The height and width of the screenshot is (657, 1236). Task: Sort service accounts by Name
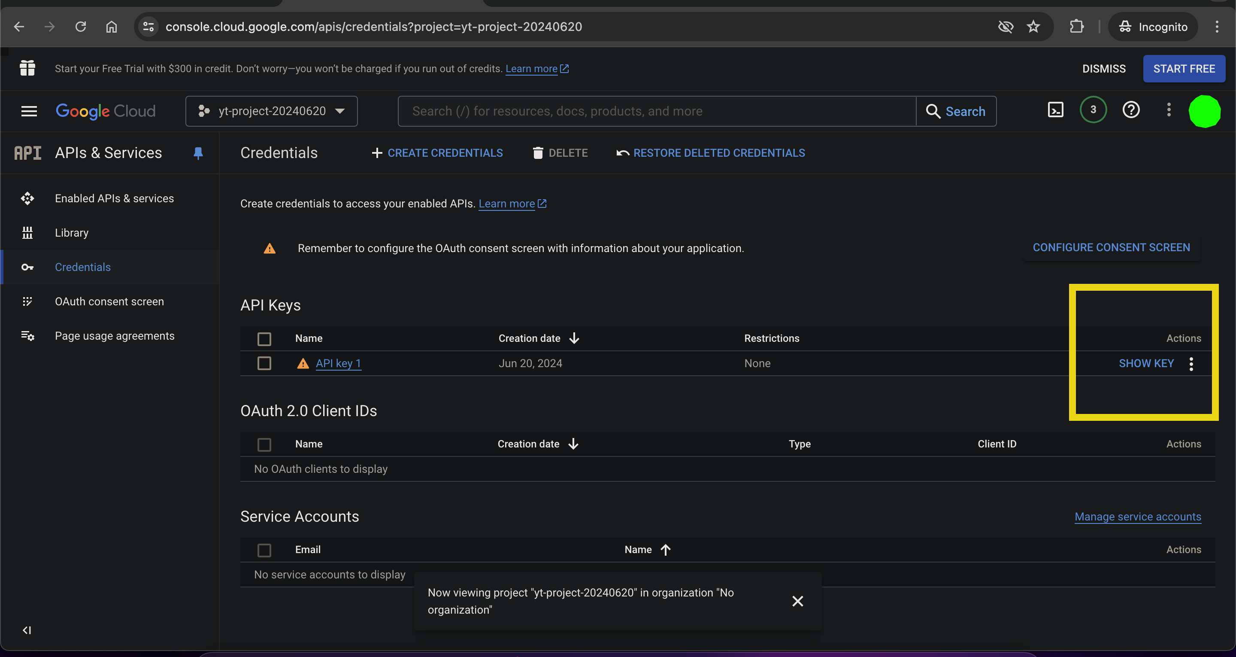click(x=647, y=550)
